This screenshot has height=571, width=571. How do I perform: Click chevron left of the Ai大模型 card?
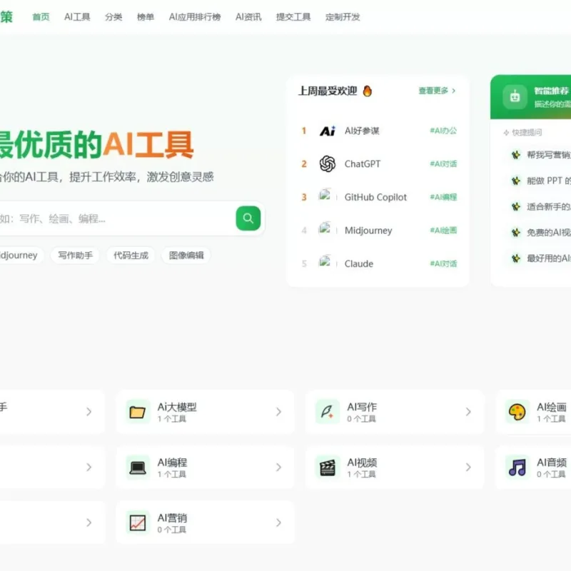[x=89, y=412]
